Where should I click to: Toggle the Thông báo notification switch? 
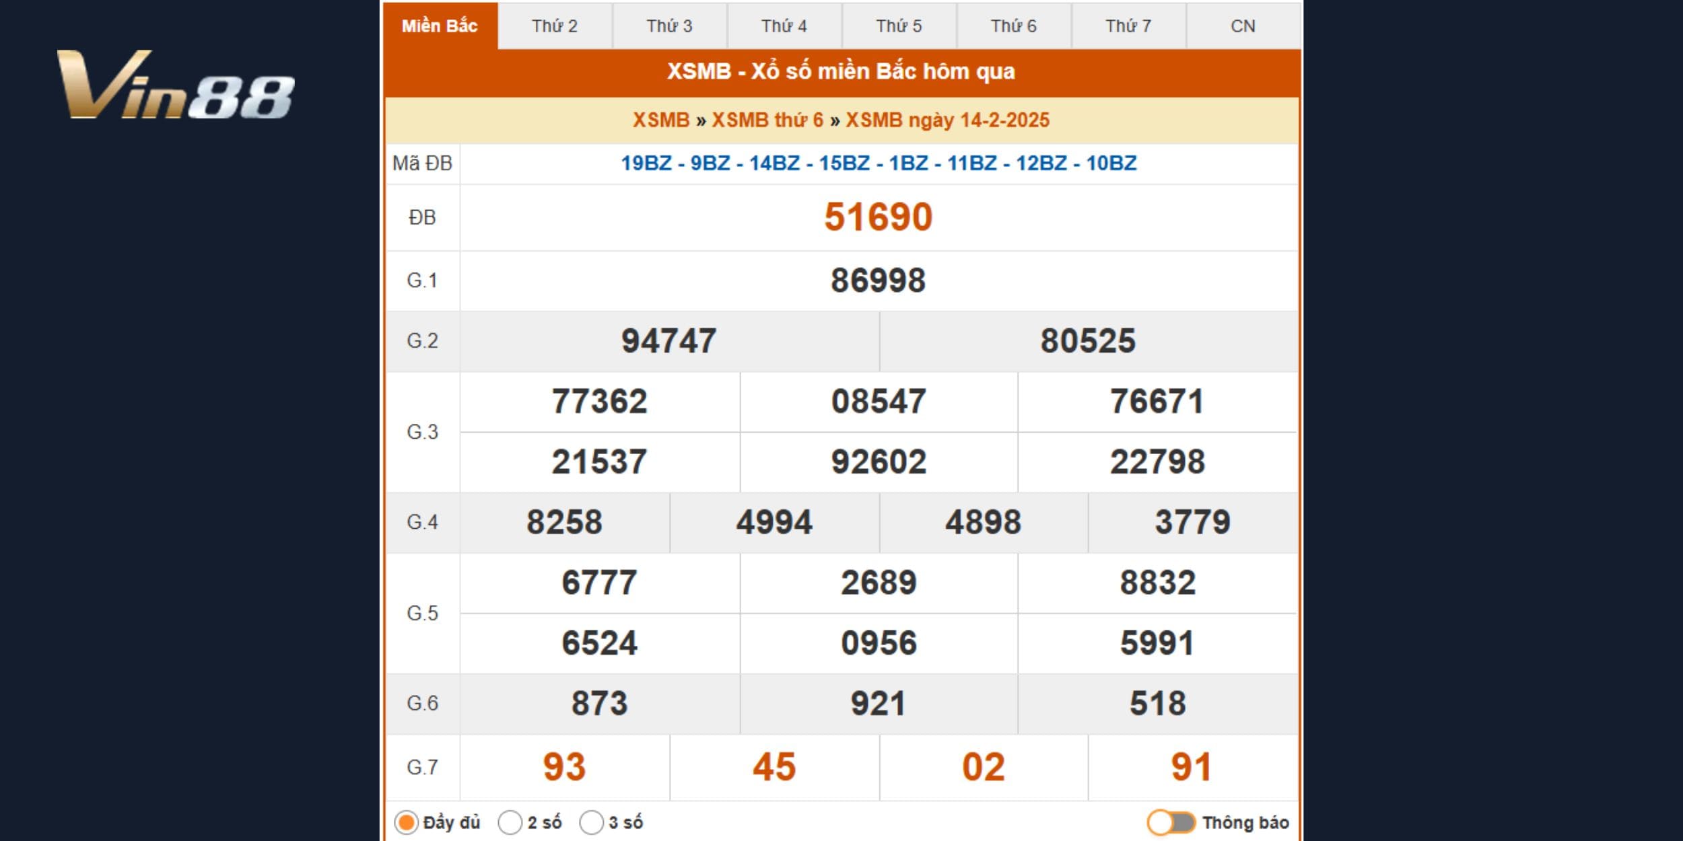[1171, 822]
